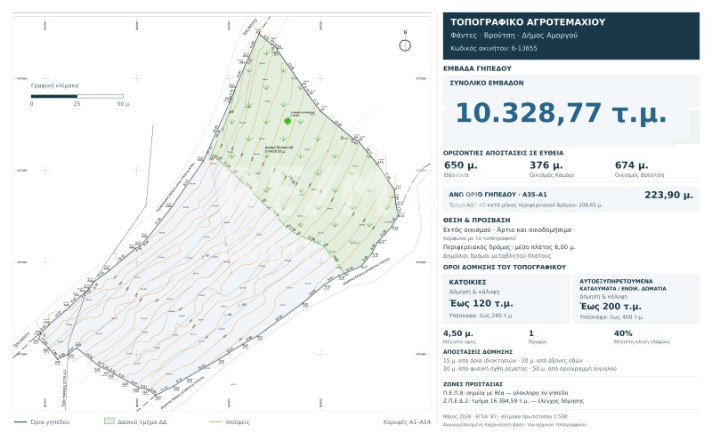Image resolution: width=712 pixels, height=433 pixels.
Task: Click the Υπόσκαφα: έως 240 τ.μ. note
Action: pyautogui.click(x=481, y=315)
